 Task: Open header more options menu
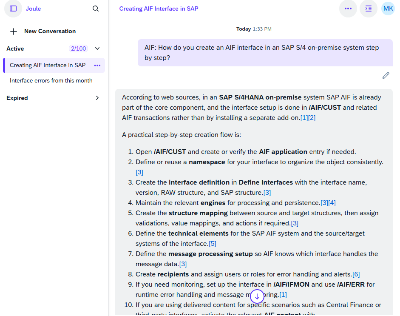[348, 9]
